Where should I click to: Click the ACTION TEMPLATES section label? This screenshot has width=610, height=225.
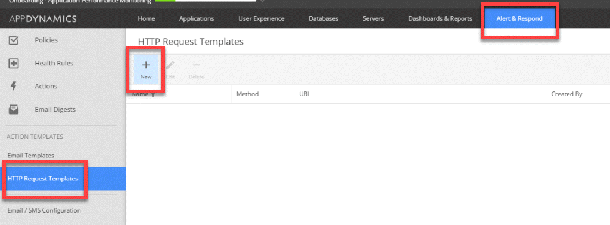tap(35, 137)
